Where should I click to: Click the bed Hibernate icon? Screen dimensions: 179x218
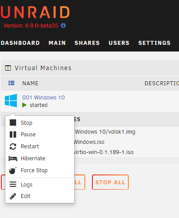13,159
